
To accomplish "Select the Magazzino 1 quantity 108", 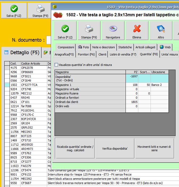I will (132, 85).
